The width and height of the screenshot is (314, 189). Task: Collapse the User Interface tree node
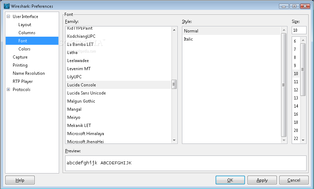8,17
